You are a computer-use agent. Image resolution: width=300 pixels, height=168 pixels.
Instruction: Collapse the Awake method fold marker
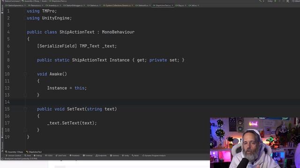point(25,74)
